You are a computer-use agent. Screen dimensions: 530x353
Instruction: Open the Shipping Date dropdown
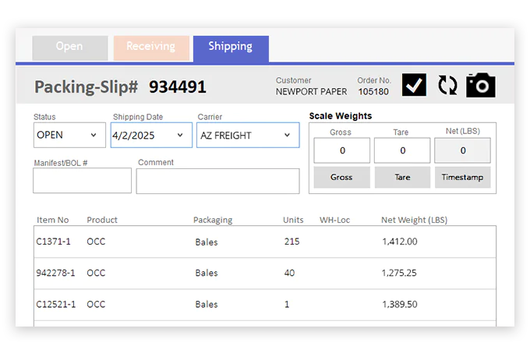(150, 135)
